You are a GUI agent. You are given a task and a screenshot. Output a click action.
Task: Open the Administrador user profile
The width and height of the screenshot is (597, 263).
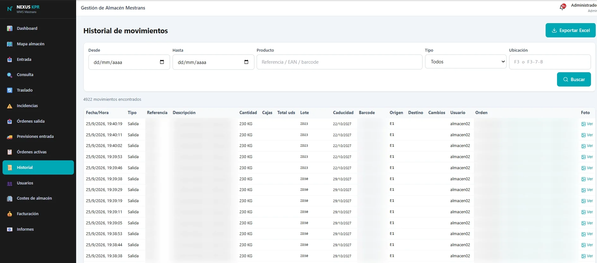[584, 8]
